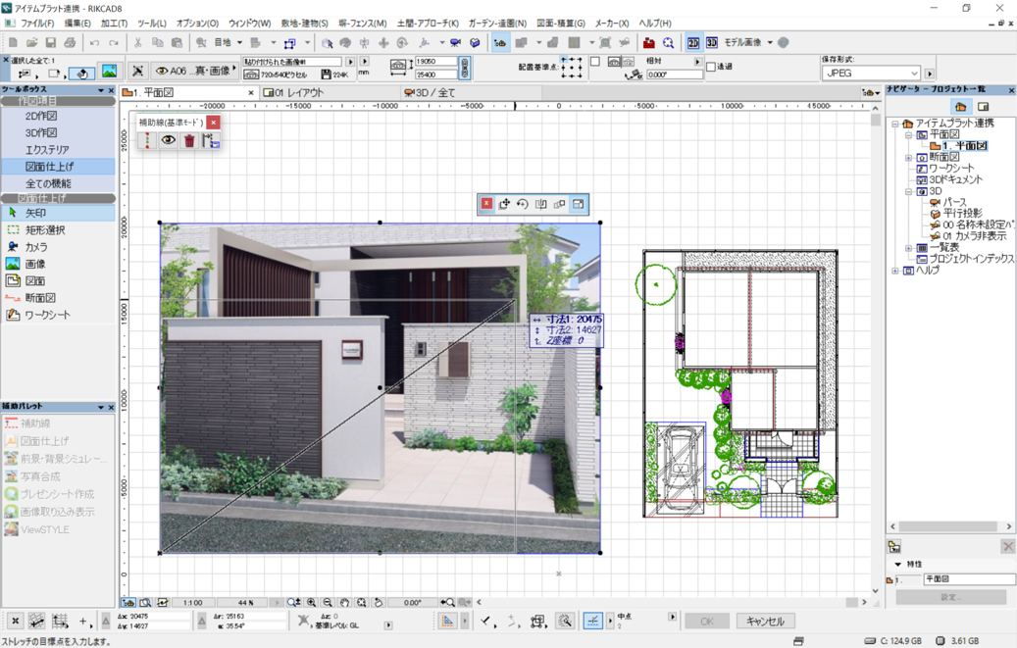Expand the 一覧表 node in navigator
This screenshot has height=648, width=1017.
pos(908,248)
